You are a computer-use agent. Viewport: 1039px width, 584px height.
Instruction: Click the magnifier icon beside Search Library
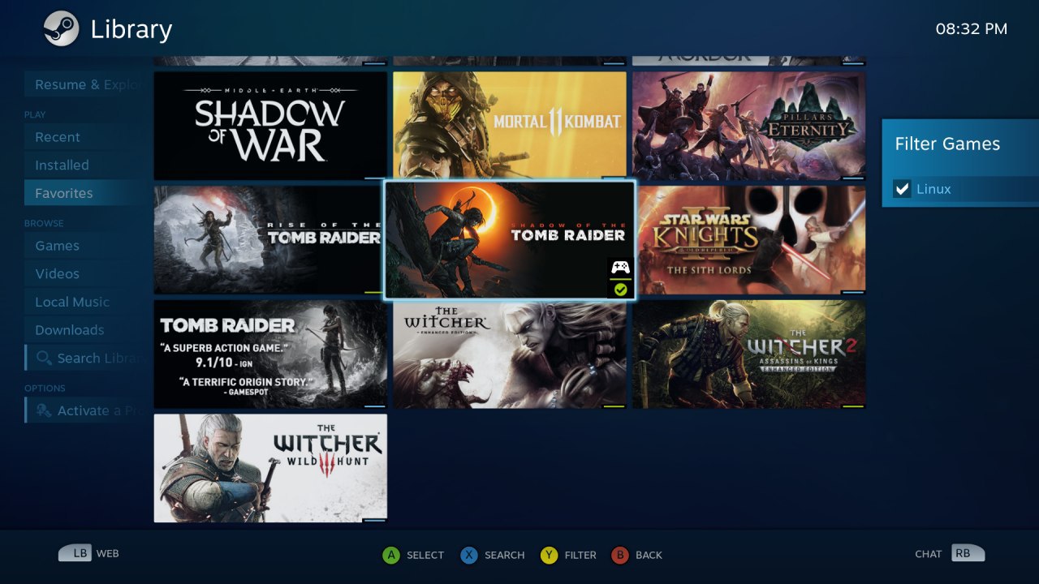click(x=44, y=358)
